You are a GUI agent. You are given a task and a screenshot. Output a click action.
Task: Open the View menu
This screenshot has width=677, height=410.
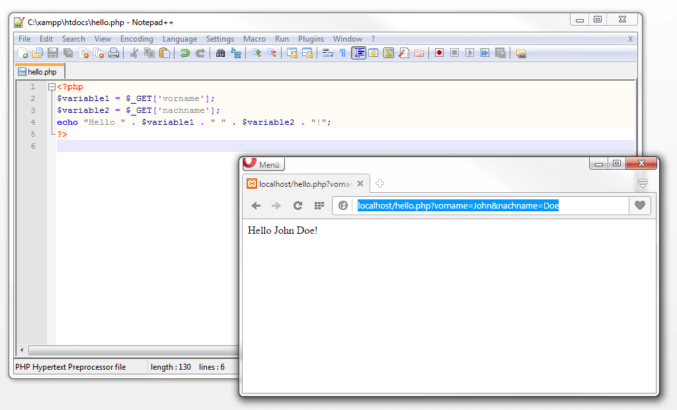(x=102, y=39)
